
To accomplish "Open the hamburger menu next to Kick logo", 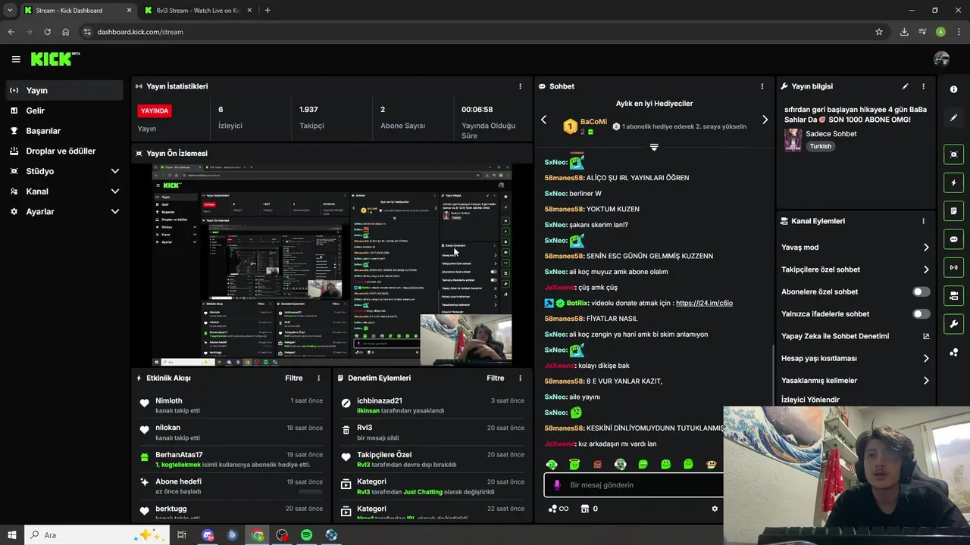I will pyautogui.click(x=16, y=59).
